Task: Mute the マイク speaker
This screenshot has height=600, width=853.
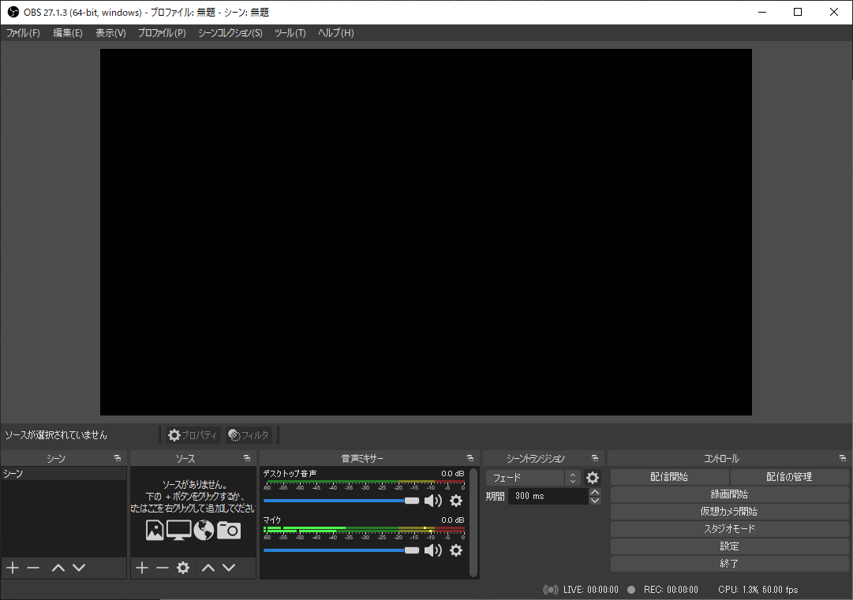Action: tap(433, 550)
